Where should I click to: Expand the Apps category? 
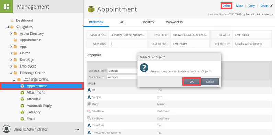pyautogui.click(x=11, y=47)
